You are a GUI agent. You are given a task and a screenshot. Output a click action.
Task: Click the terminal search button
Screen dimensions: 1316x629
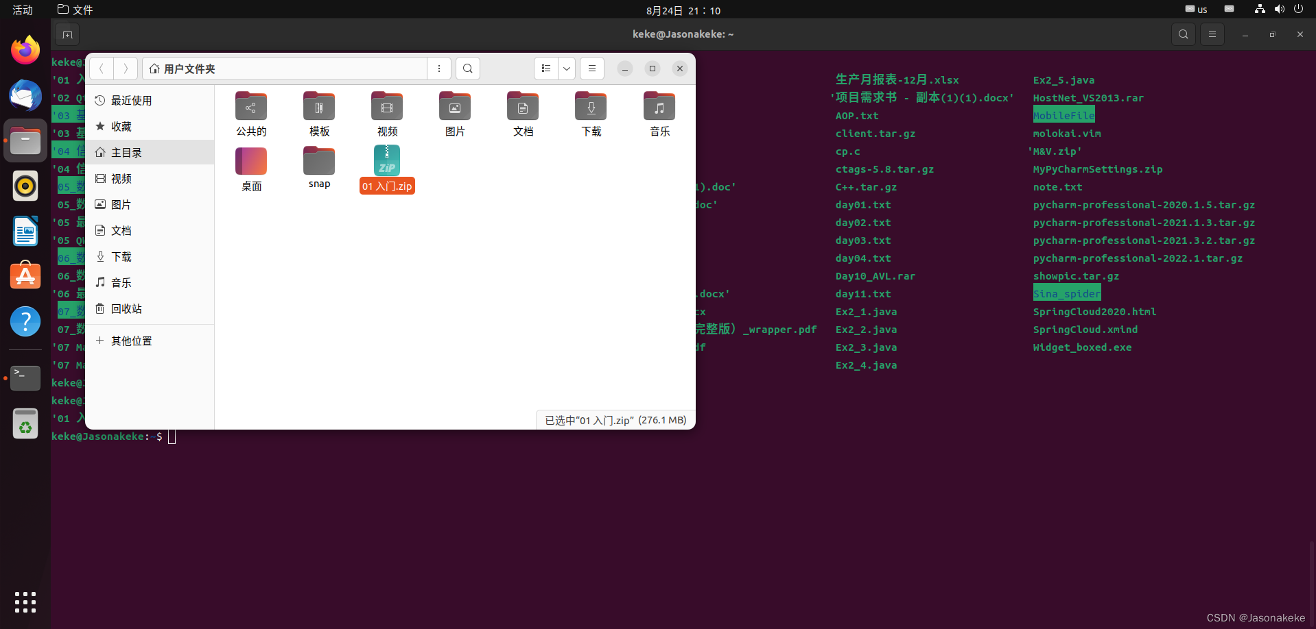point(1184,34)
